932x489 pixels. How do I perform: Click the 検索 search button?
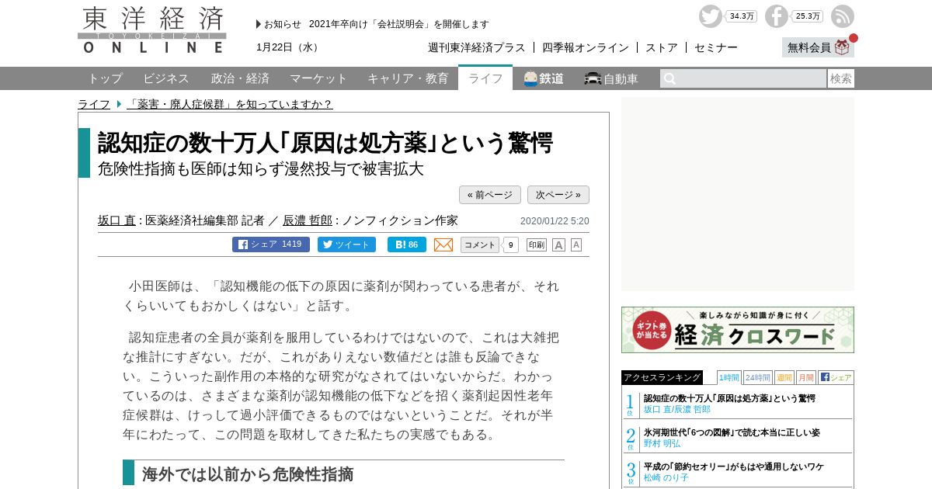point(841,78)
